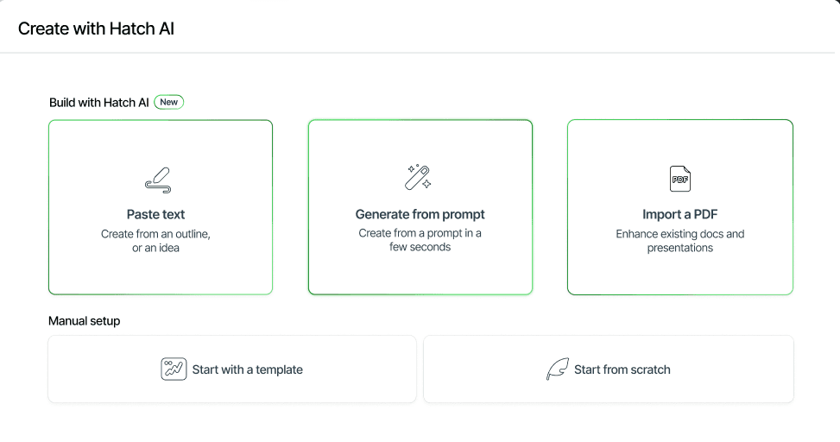840x442 pixels.
Task: Click the Paste text pen icon
Action: (157, 180)
